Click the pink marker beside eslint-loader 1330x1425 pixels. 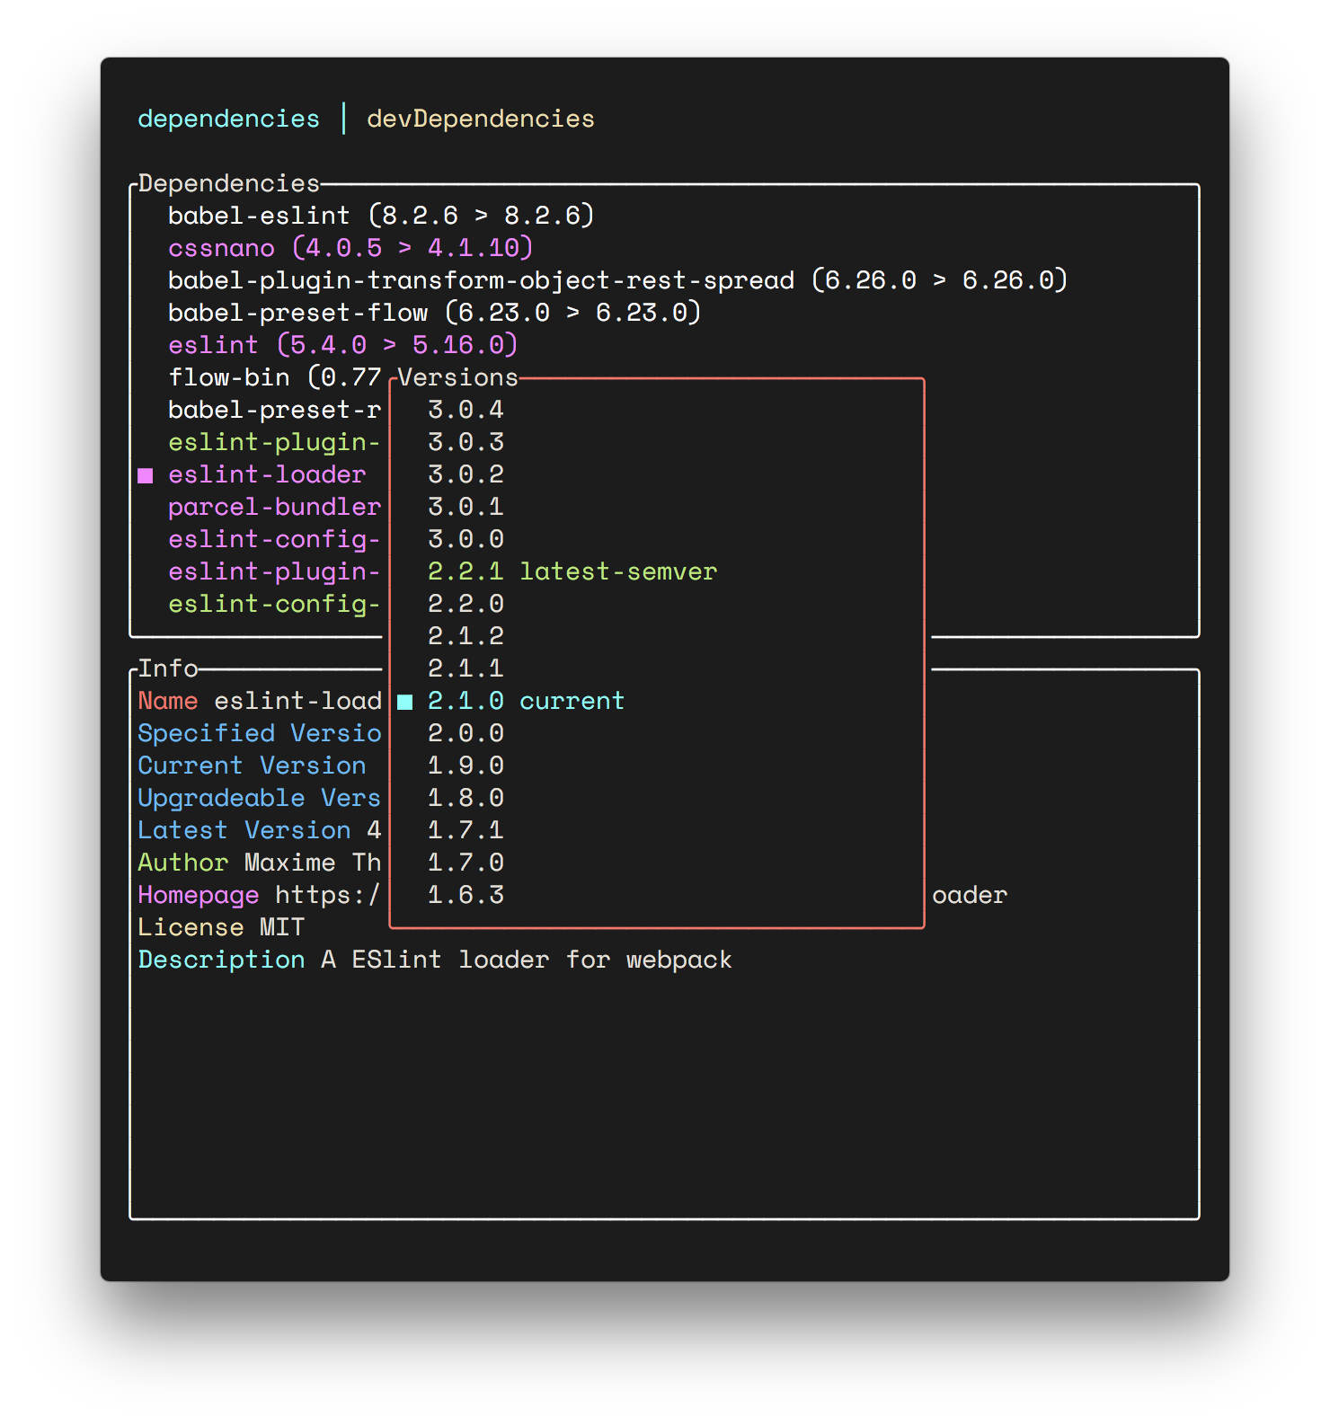[x=146, y=475]
